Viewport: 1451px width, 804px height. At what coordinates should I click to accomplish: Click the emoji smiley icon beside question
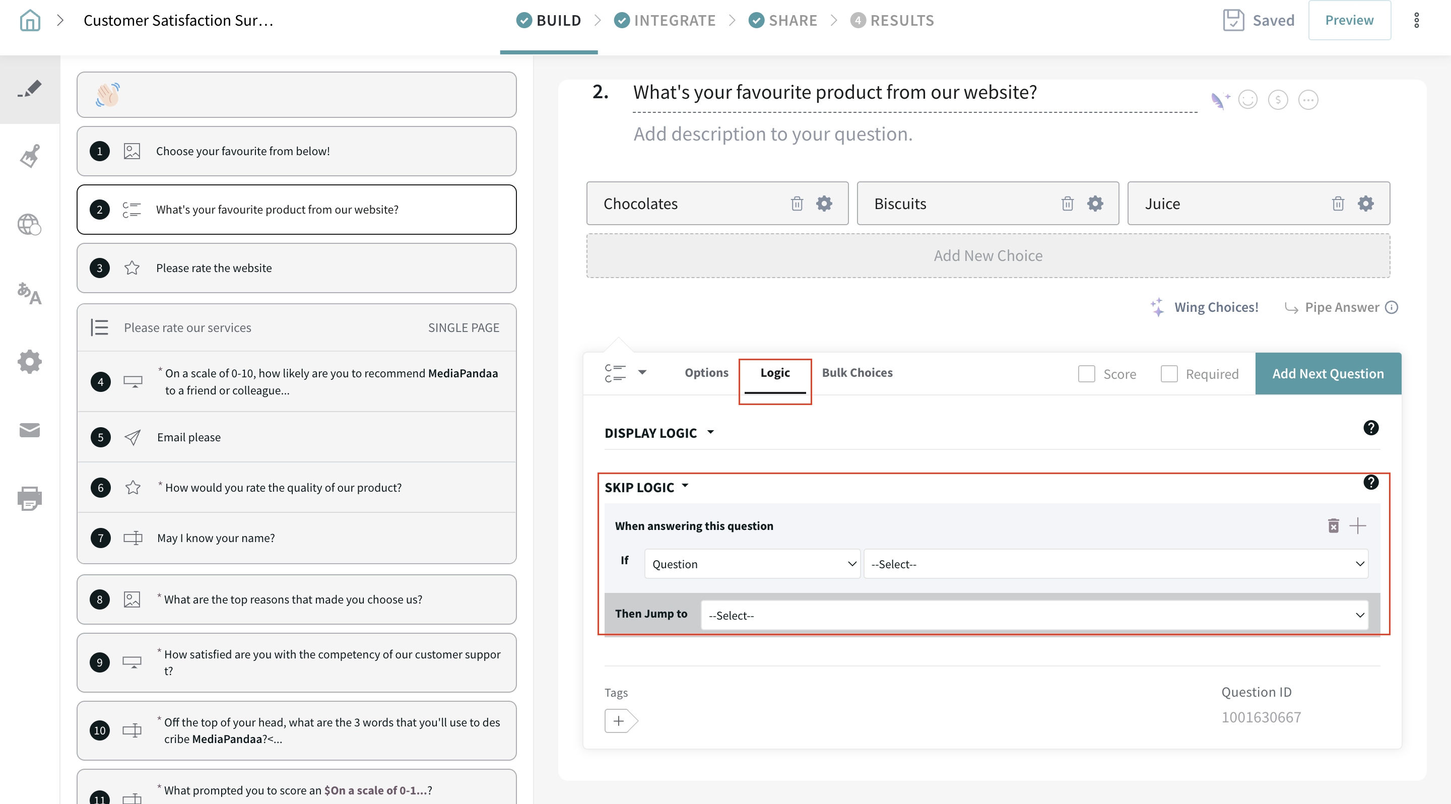pyautogui.click(x=1247, y=100)
